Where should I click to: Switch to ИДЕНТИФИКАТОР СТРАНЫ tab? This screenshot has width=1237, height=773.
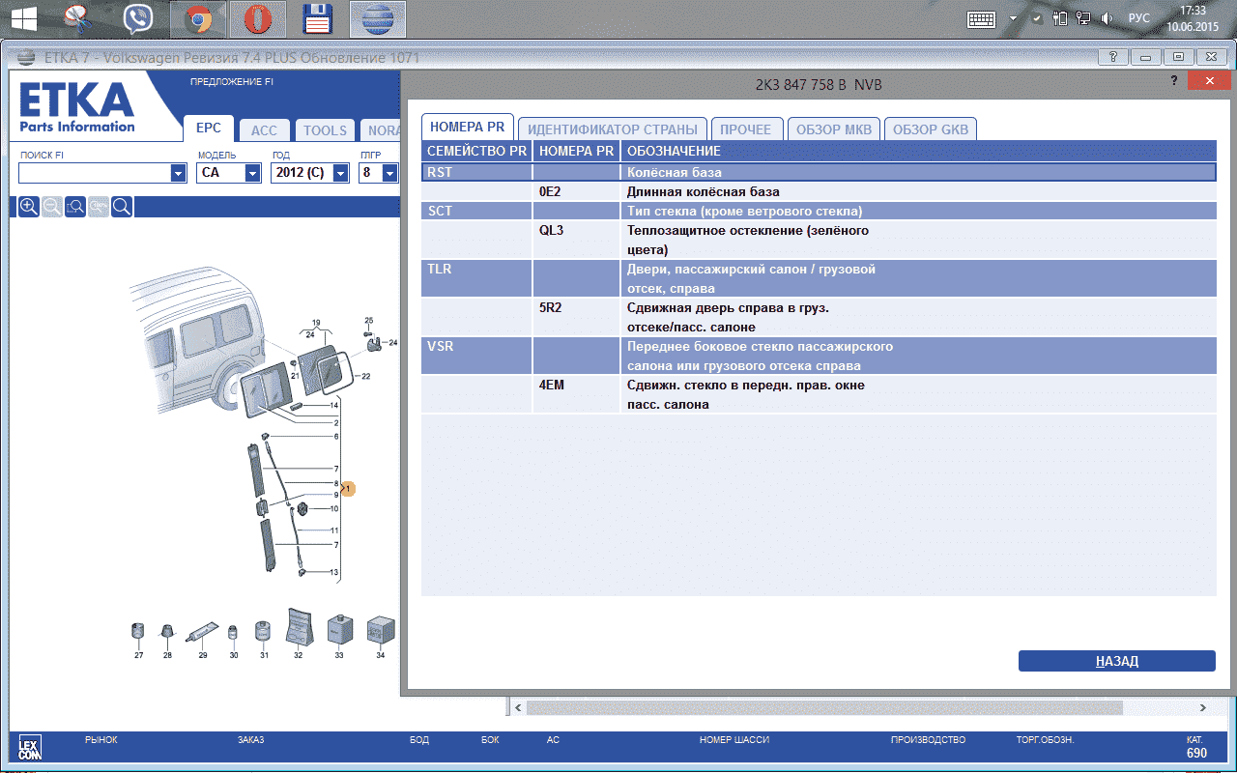[613, 129]
